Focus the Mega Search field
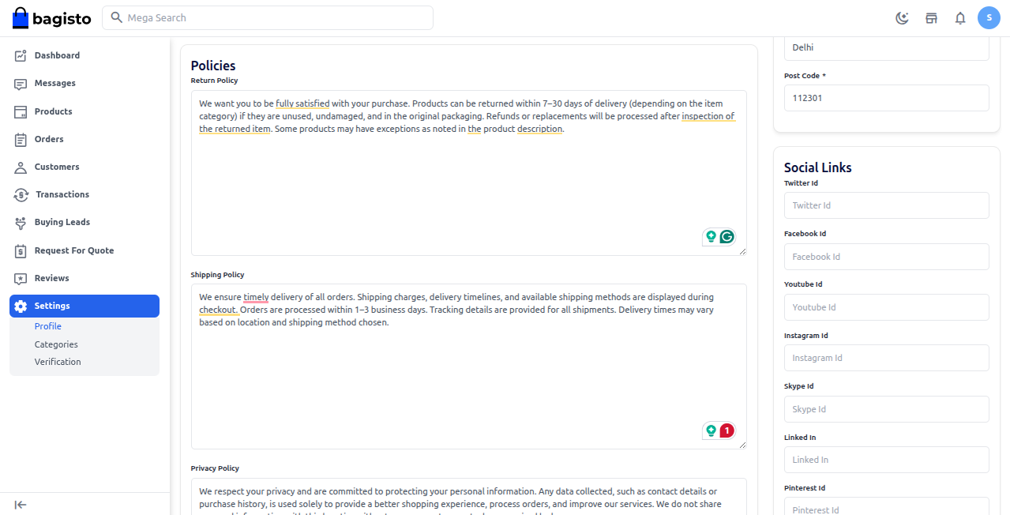 268,17
